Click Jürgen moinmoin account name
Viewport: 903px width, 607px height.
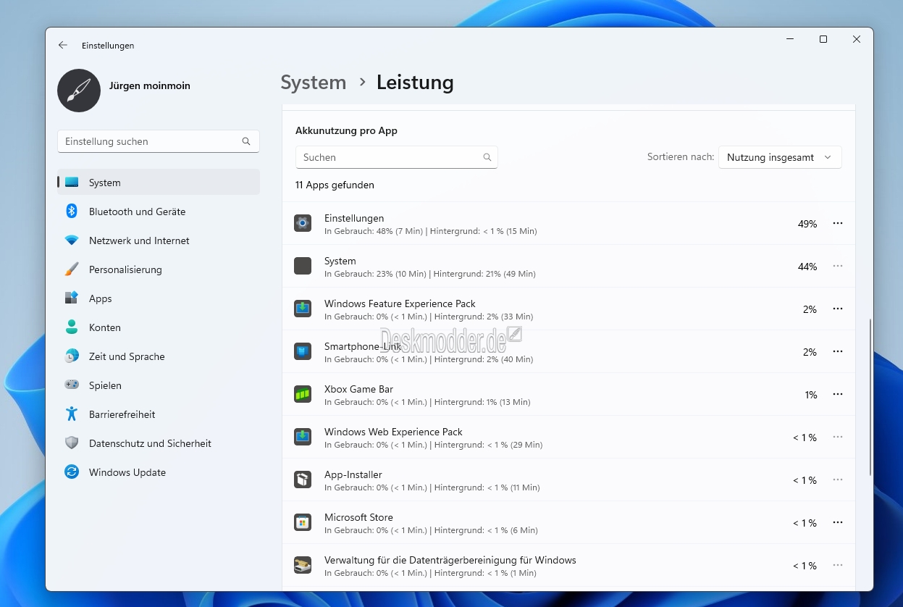pos(150,85)
